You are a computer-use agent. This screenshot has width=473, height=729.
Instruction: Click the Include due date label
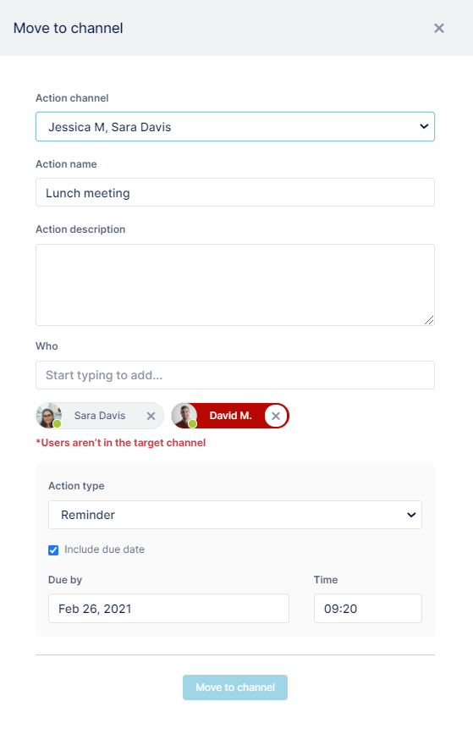(x=105, y=550)
